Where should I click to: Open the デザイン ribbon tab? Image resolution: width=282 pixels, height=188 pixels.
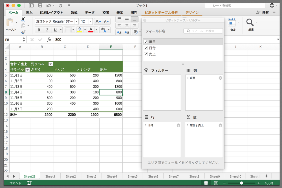(x=192, y=13)
